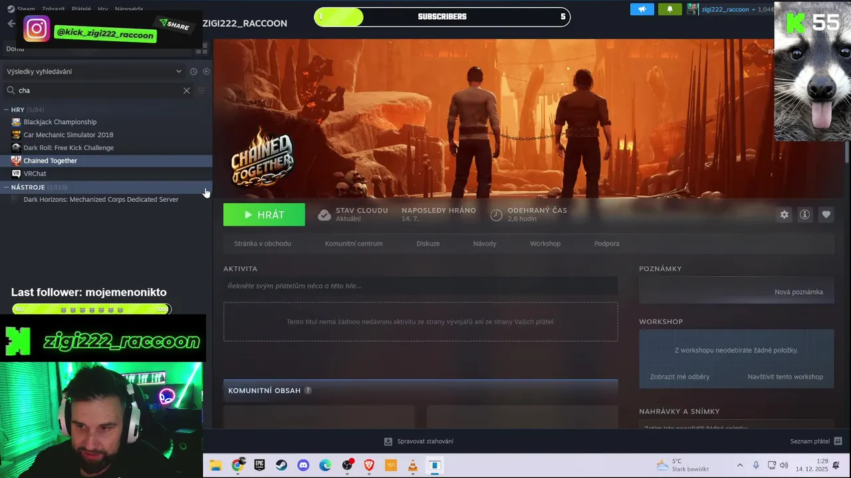Add game to favorites with heart icon

click(826, 214)
